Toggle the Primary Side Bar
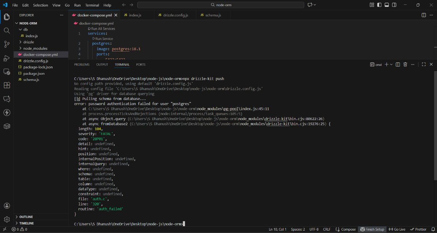This screenshot has height=233, width=437. pos(379,5)
